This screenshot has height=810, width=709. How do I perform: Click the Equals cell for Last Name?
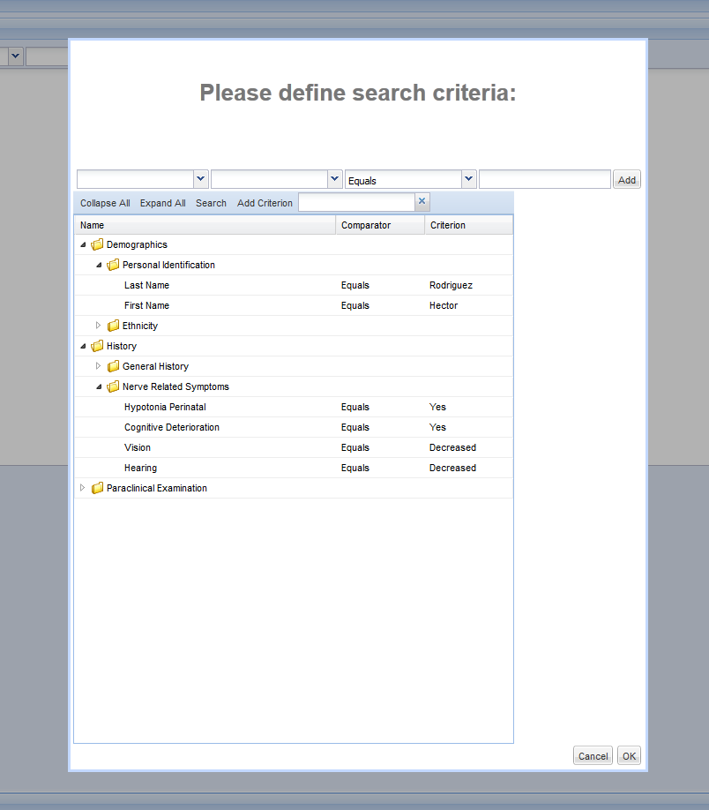tap(354, 285)
